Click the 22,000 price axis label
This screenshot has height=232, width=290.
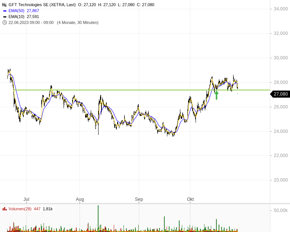281,156
